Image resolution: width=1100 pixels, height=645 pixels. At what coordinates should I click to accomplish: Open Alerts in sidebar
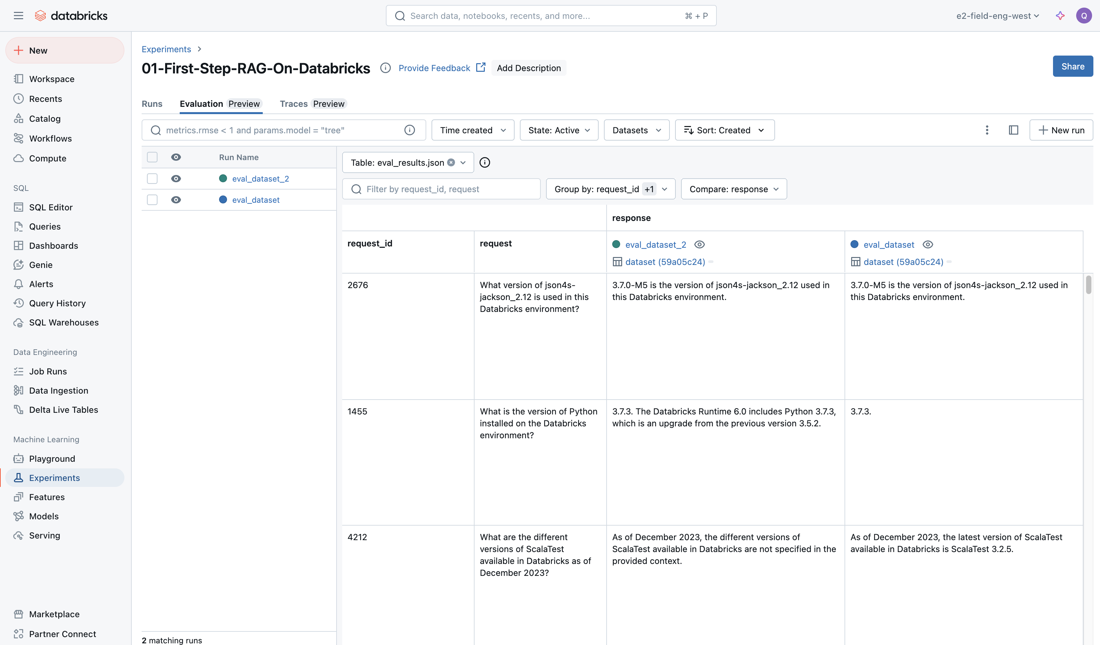(x=65, y=284)
